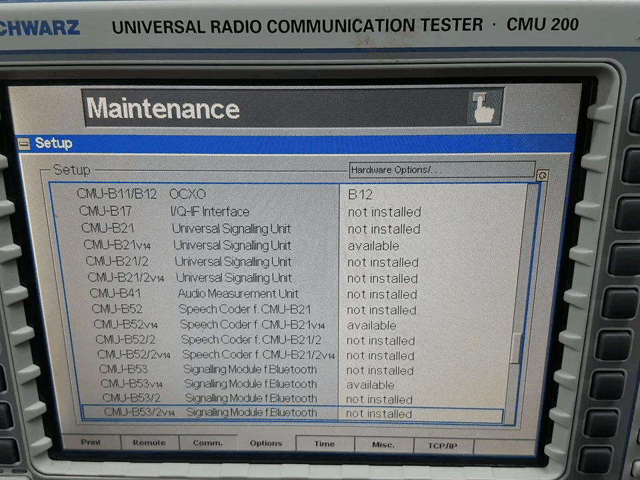Select the CMU-B21/2v14 Universal Signalling Unit row
The width and height of the screenshot is (640, 480).
[x=290, y=278]
